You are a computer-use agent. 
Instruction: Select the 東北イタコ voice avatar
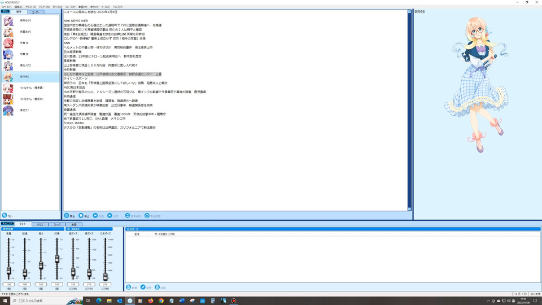coord(8,66)
